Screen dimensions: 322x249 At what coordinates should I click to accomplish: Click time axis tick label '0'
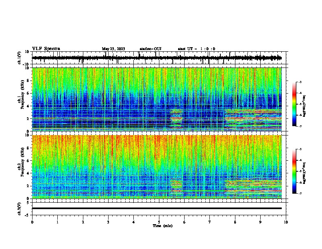[32, 222]
